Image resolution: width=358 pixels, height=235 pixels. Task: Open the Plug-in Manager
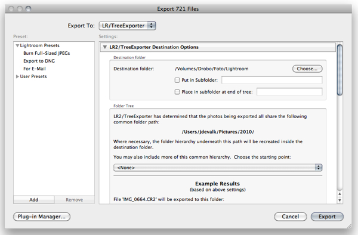point(42,217)
